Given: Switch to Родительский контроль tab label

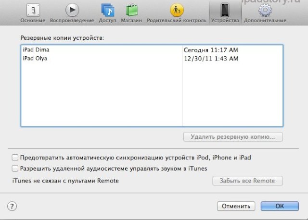Looking at the screenshot, I should (177, 20).
